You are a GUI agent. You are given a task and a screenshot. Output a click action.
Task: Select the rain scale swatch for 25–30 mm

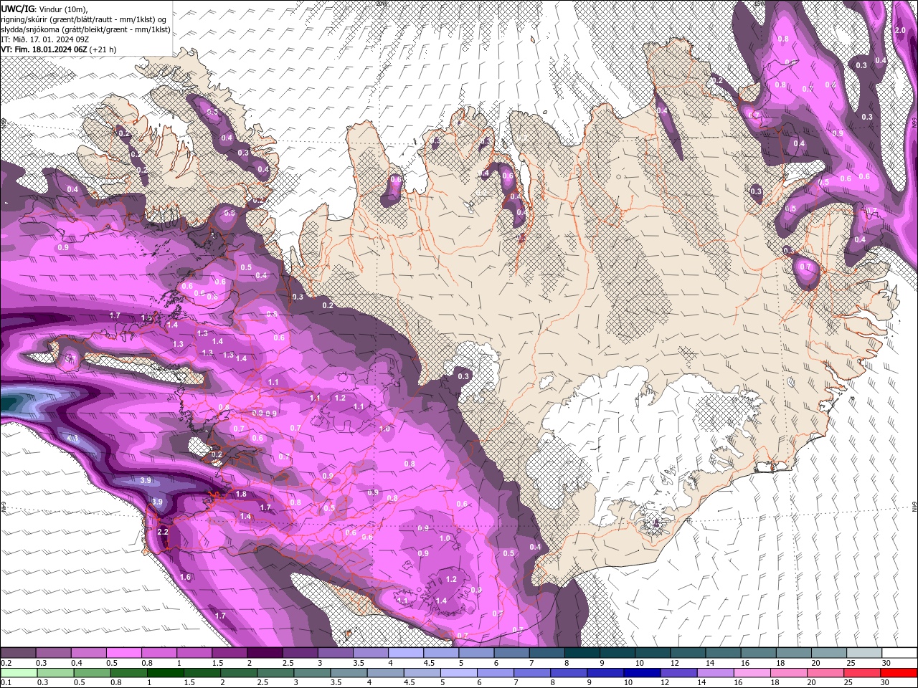[861, 673]
